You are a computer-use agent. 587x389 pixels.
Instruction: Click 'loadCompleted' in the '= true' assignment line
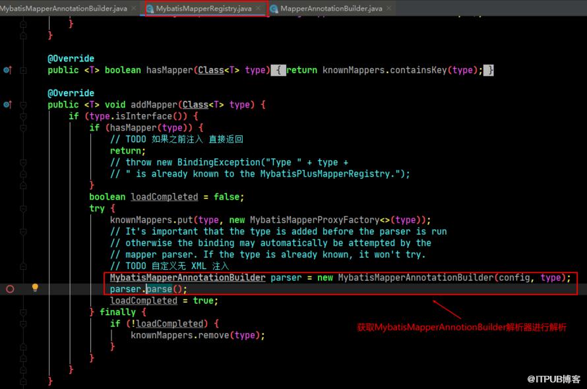click(x=144, y=301)
